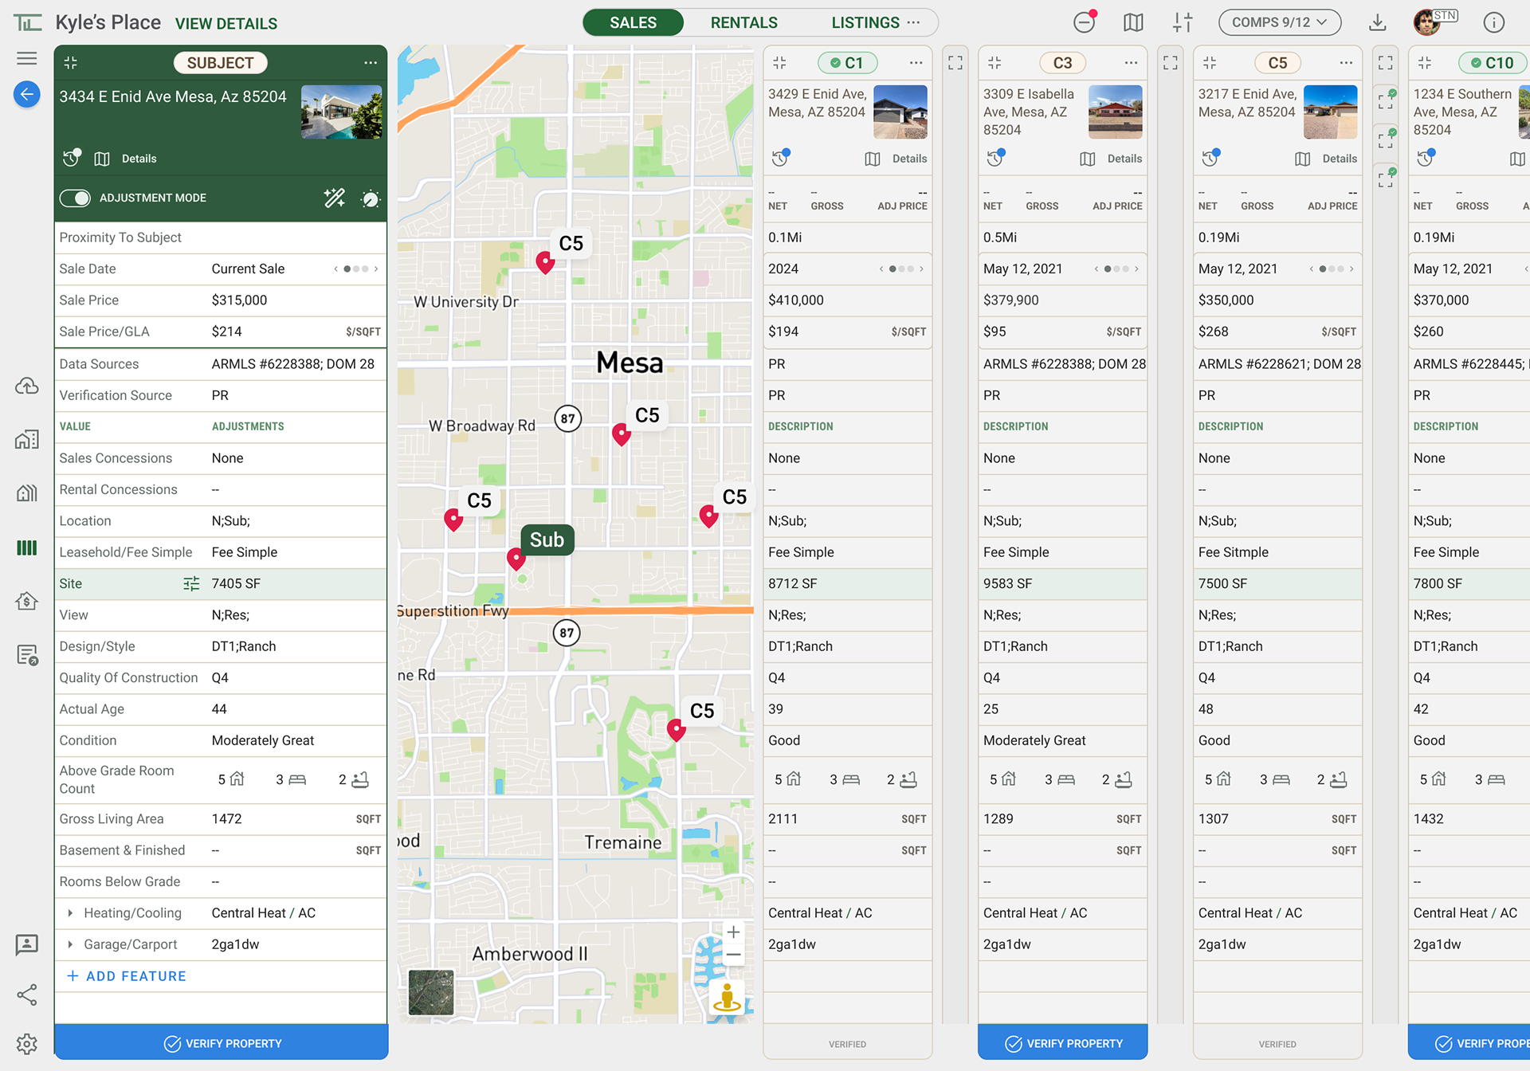Zoom in on the map

tap(733, 932)
